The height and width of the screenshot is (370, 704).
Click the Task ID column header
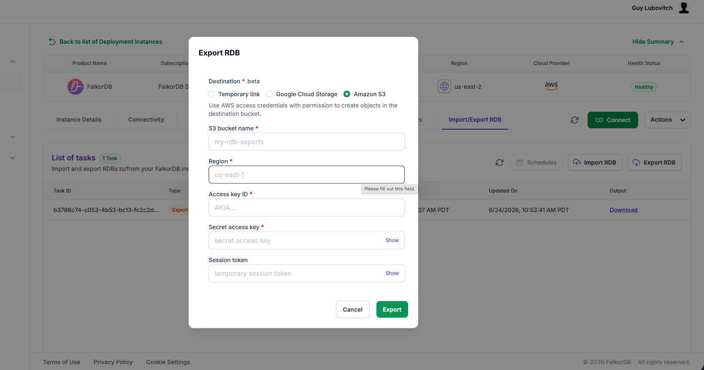[62, 191]
